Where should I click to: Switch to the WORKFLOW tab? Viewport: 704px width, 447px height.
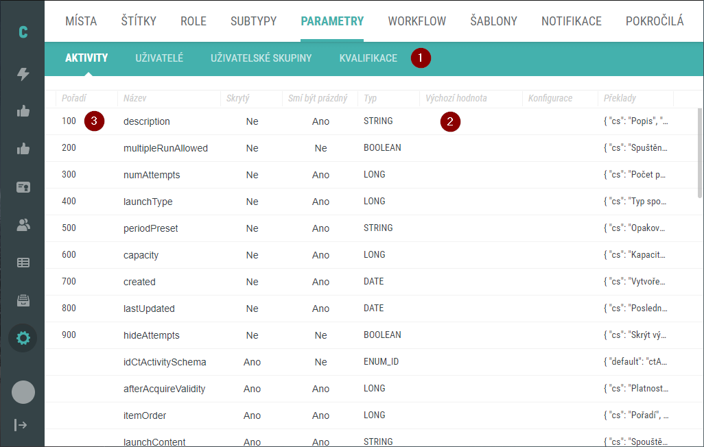[x=416, y=21]
